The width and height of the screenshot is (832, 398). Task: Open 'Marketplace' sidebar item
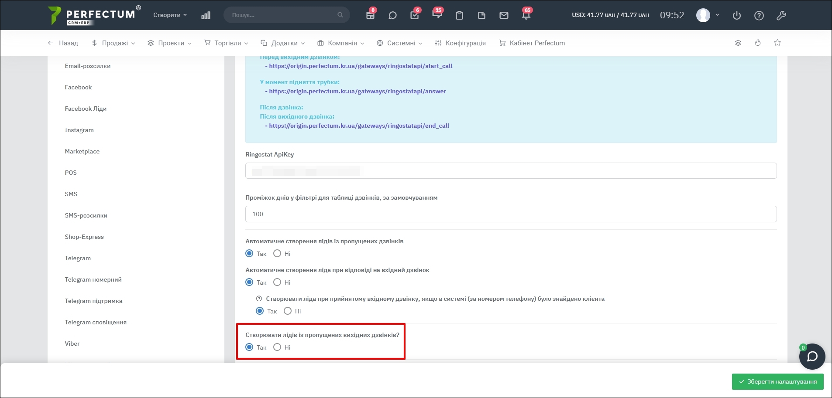click(82, 151)
